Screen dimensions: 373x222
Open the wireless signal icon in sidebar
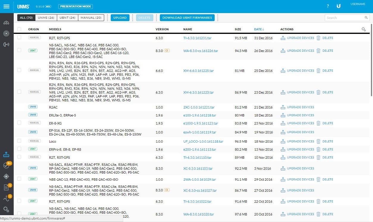click(6, 45)
